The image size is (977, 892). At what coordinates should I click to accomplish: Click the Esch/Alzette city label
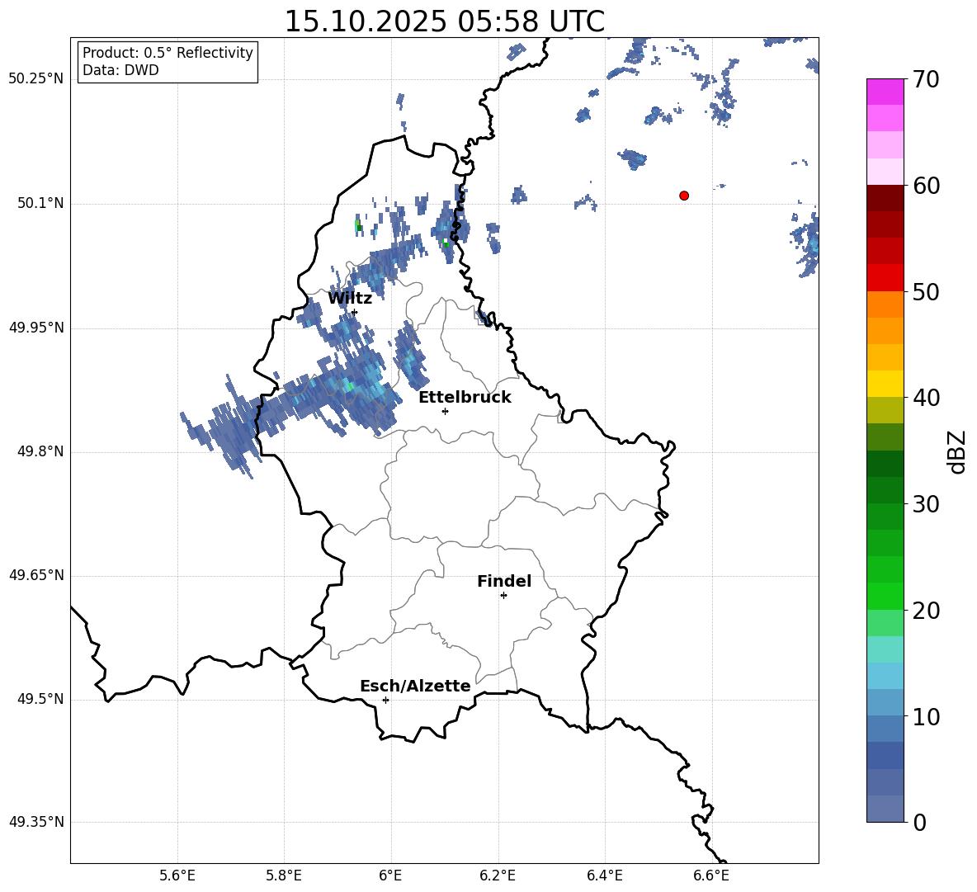415,686
